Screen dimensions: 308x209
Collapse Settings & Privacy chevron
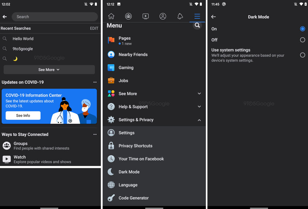point(199,120)
